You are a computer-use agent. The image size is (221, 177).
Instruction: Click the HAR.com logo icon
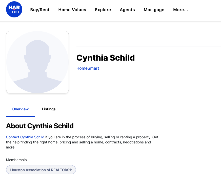pyautogui.click(x=14, y=9)
